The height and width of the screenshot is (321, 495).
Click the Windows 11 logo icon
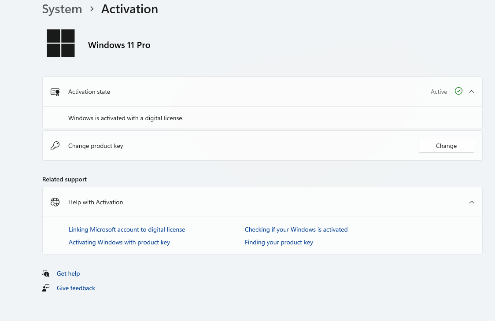coord(61,43)
